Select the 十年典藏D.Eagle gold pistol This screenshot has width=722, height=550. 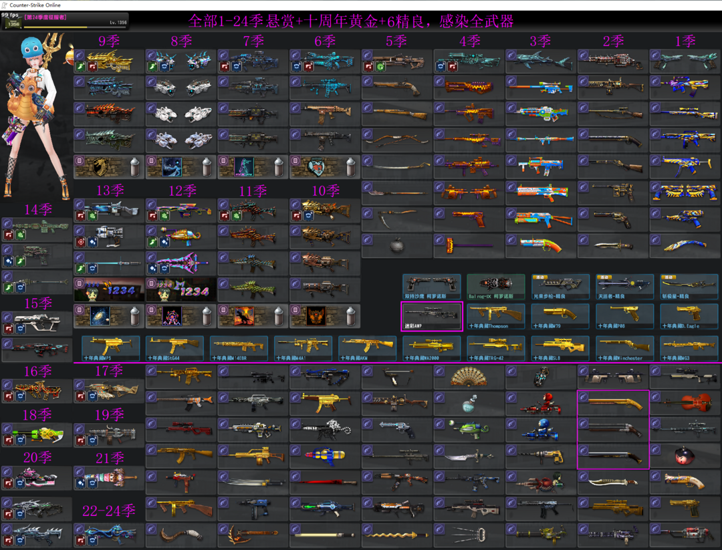tap(689, 316)
